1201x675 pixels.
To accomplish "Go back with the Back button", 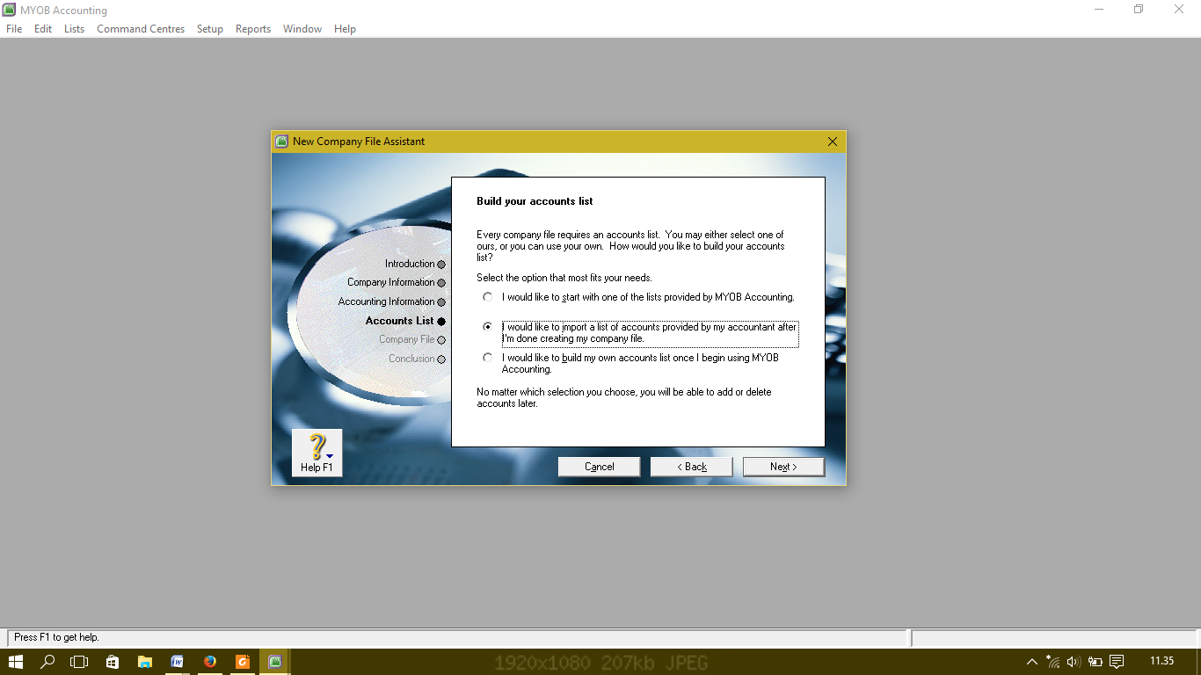I will (x=692, y=467).
